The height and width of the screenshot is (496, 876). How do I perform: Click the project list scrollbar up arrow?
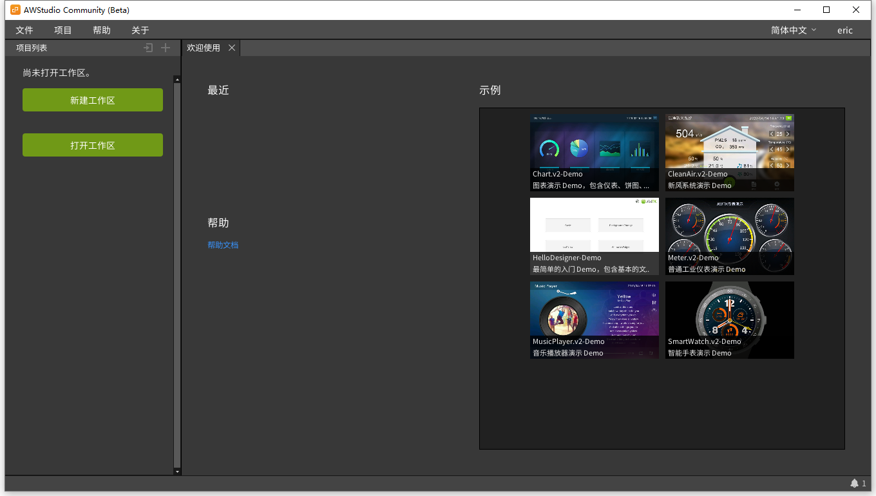tap(177, 79)
